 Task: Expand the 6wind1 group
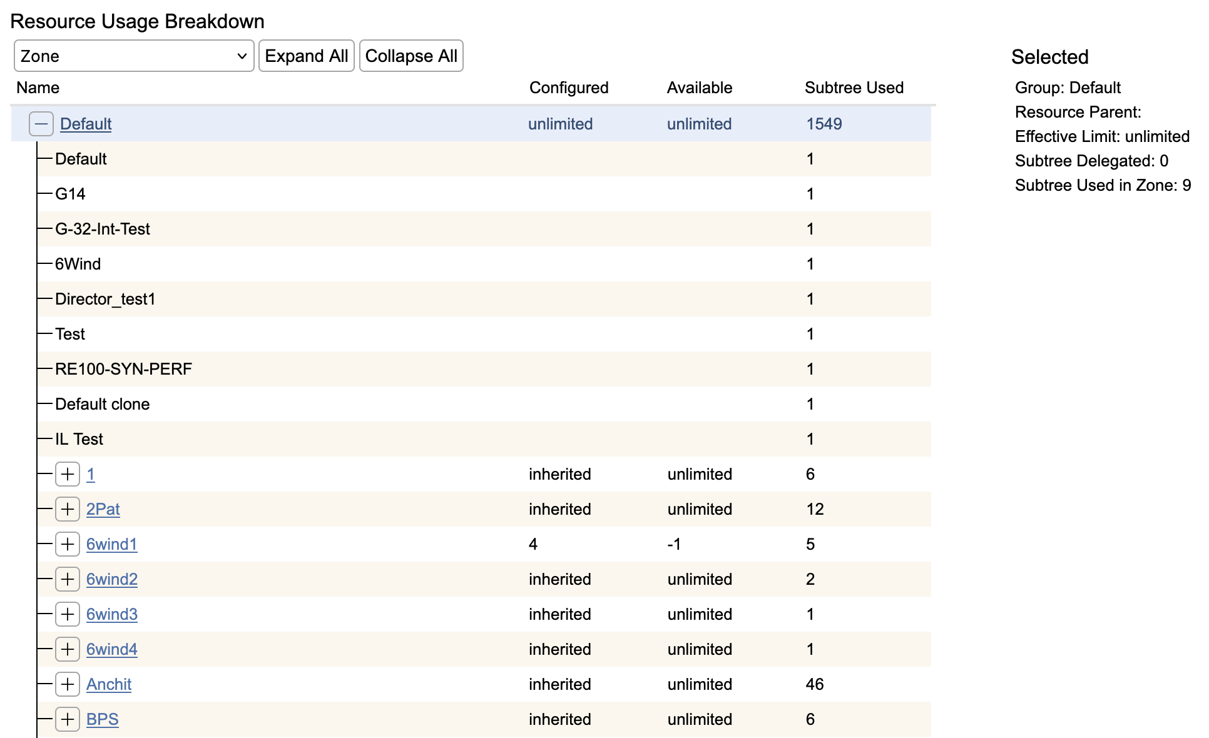point(68,544)
